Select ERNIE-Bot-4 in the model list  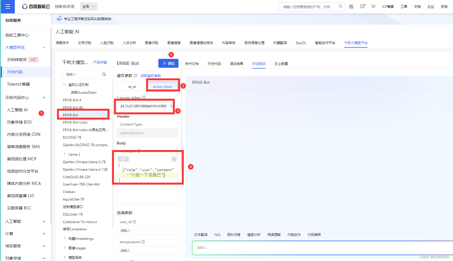coord(72,100)
